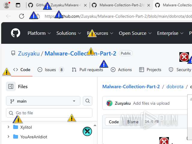This screenshot has height=144, width=192.
Task: Select the YouAreAnIdiot folder name
Action: pyautogui.click(x=34, y=137)
